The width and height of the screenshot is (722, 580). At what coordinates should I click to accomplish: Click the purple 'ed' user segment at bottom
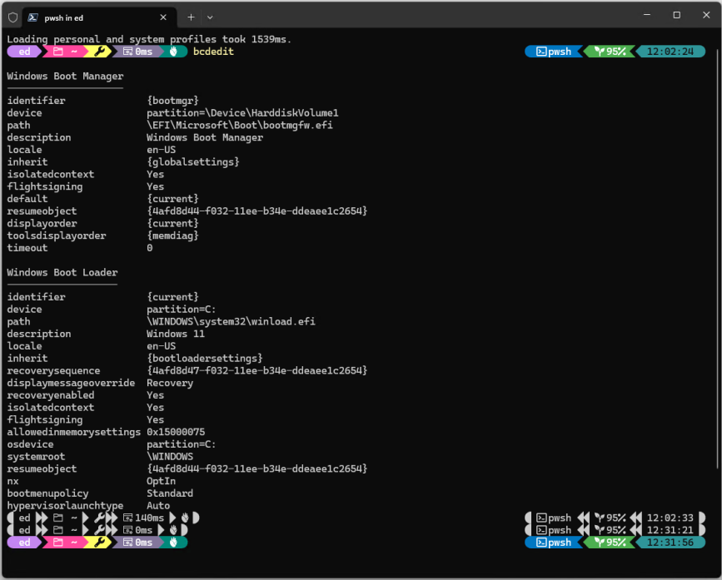24,543
